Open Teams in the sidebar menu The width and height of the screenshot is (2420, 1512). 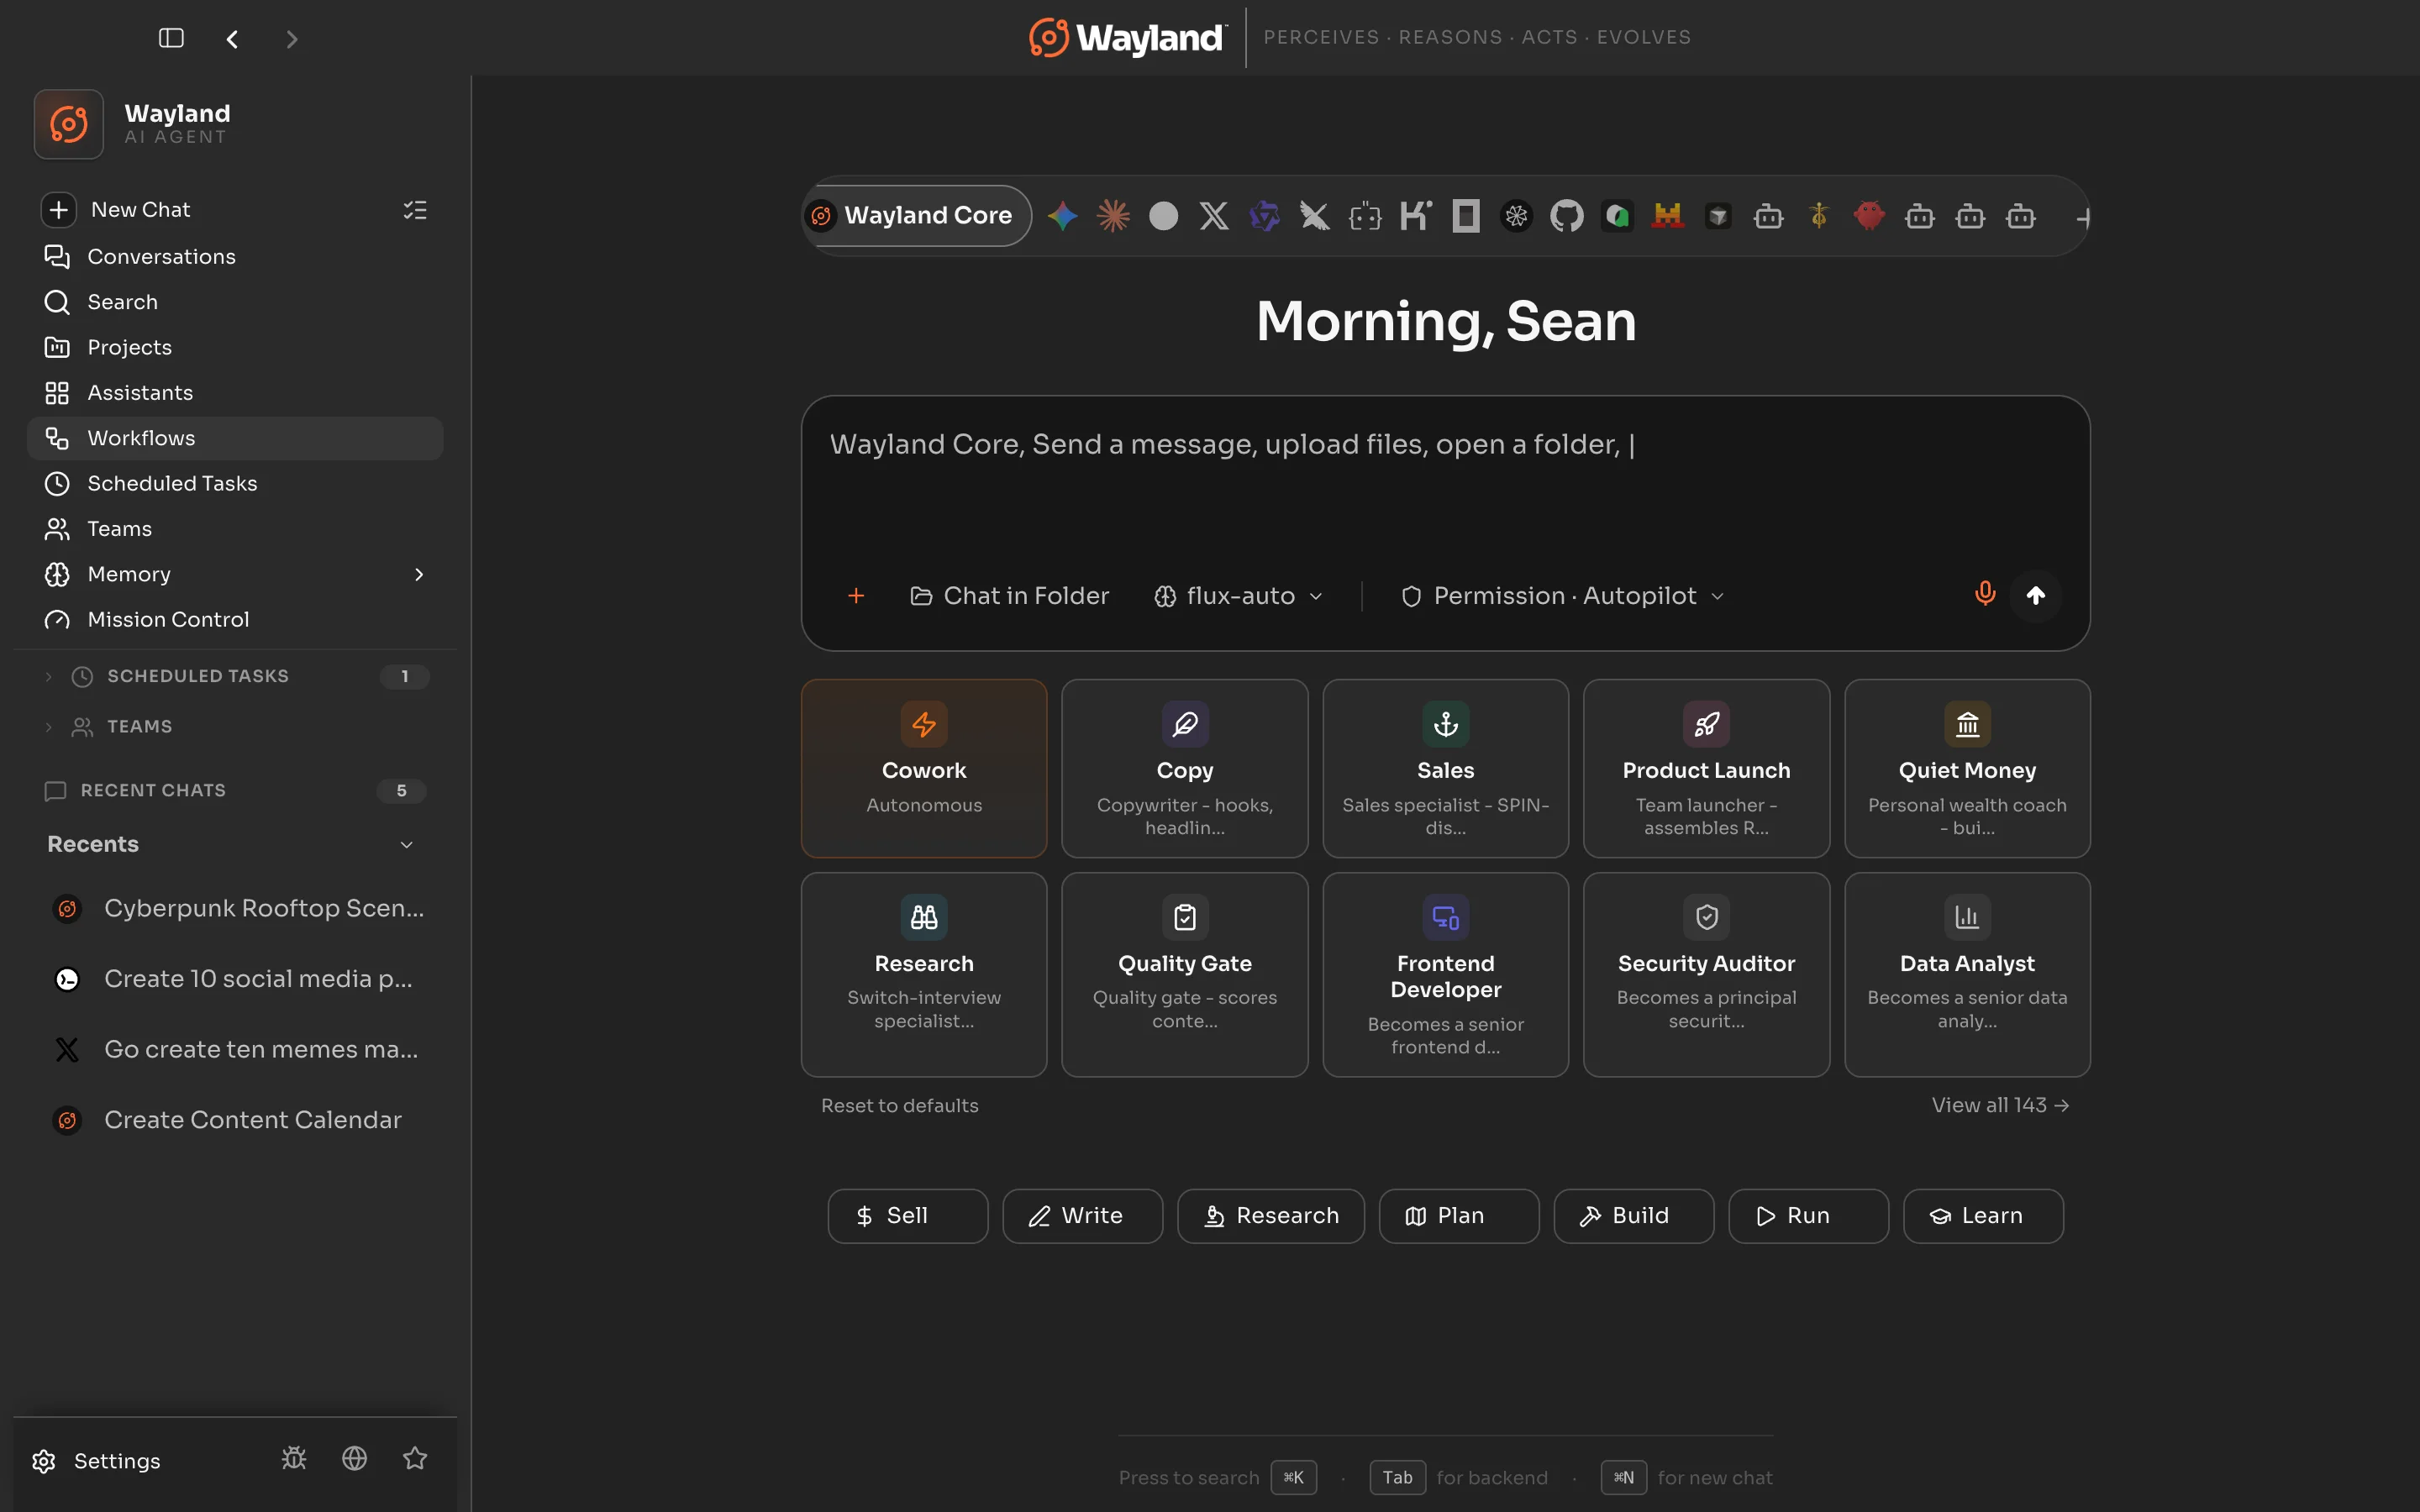point(235,529)
